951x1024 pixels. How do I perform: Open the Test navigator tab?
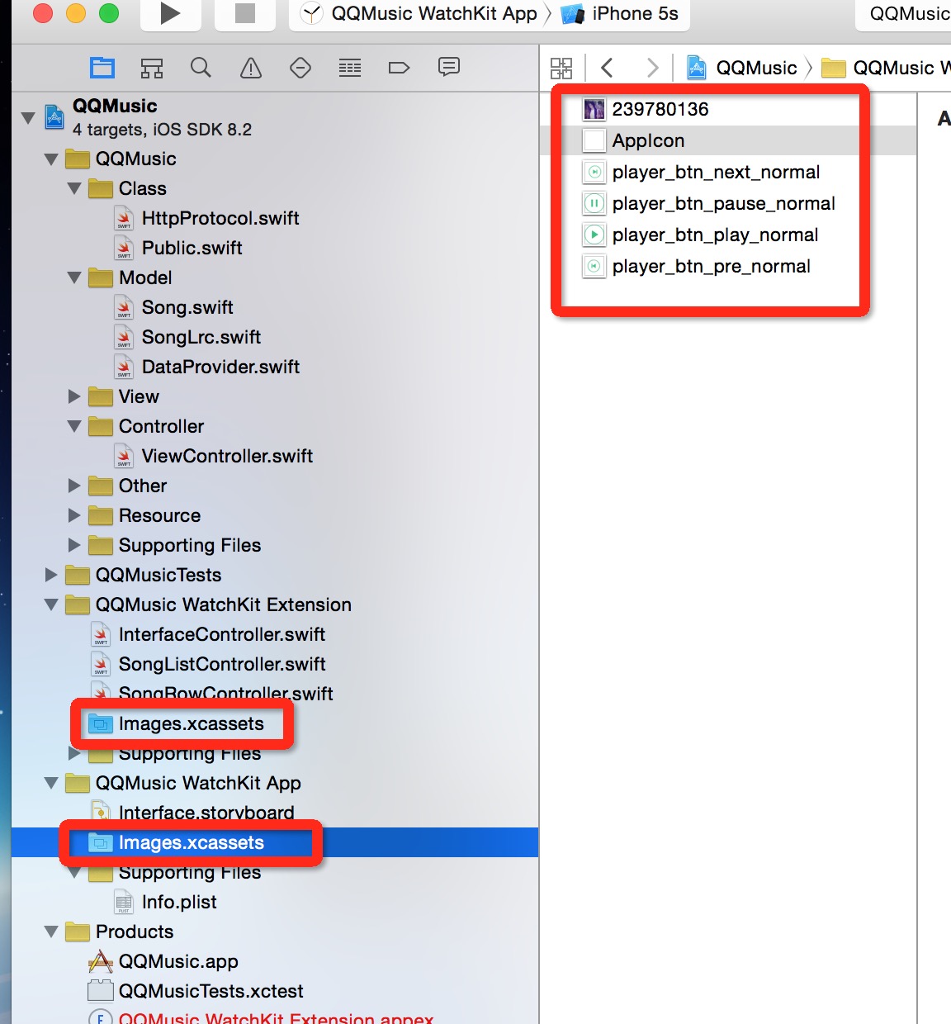click(x=300, y=68)
